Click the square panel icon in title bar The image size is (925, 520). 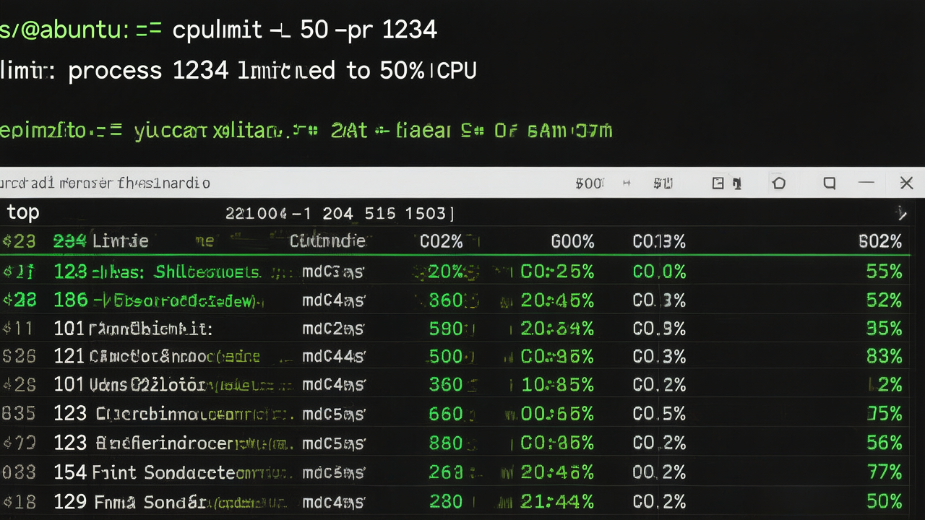click(718, 183)
